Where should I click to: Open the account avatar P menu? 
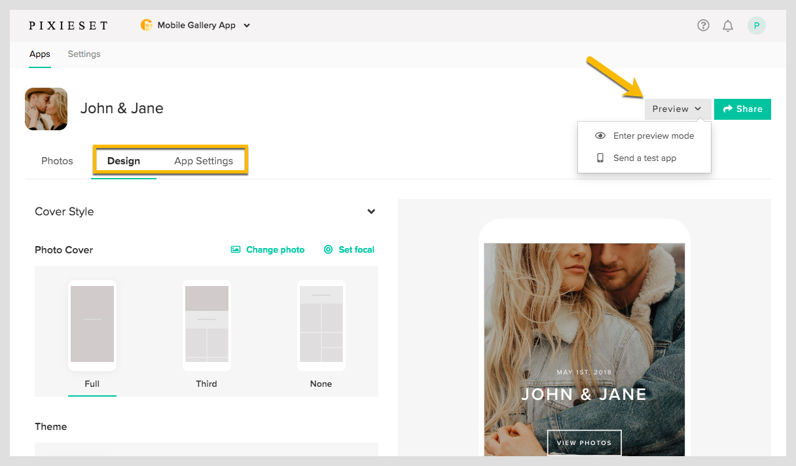tap(757, 26)
